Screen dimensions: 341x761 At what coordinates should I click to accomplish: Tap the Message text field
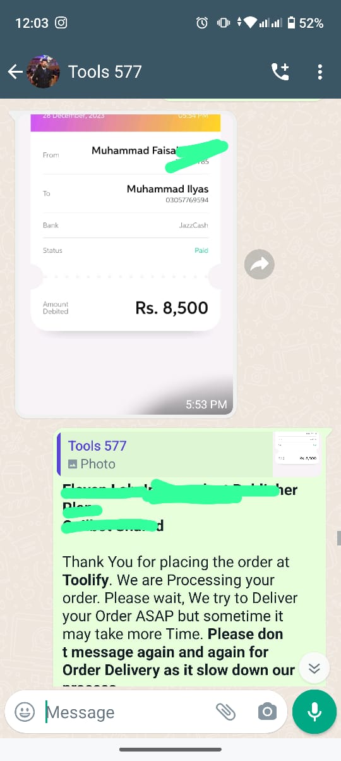126,712
